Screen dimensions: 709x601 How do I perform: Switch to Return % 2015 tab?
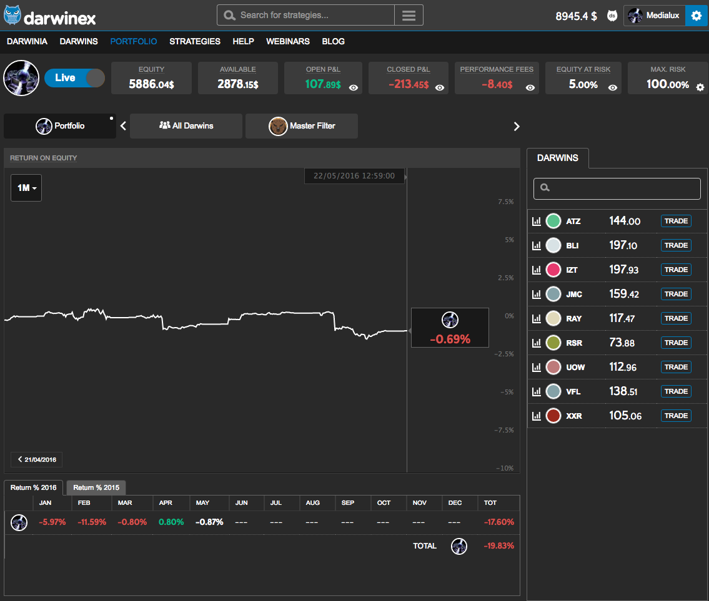(x=96, y=487)
